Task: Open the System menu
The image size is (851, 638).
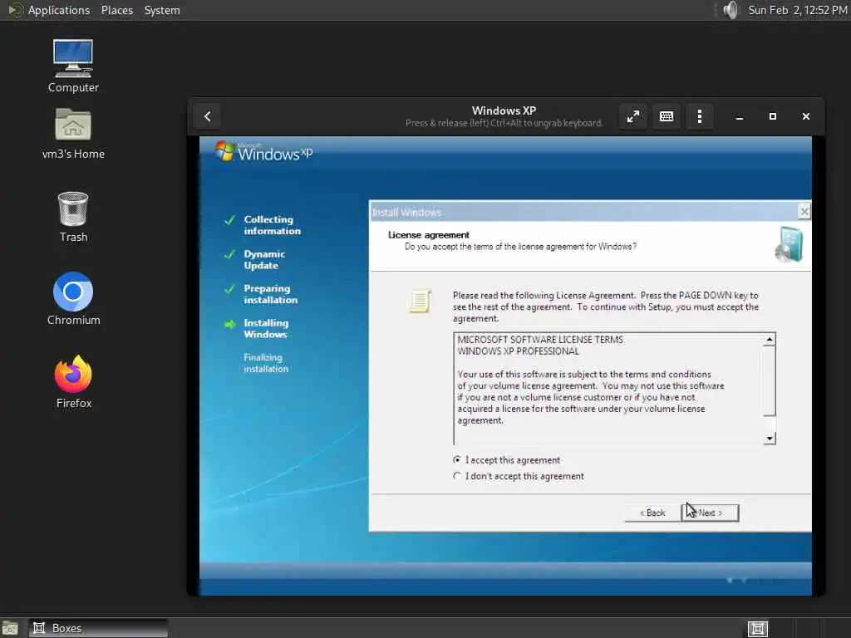Action: [x=162, y=10]
